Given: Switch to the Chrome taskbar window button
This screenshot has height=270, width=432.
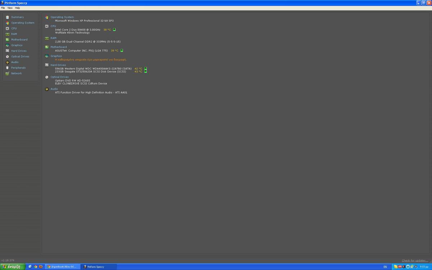Looking at the screenshot, I should [x=63, y=267].
